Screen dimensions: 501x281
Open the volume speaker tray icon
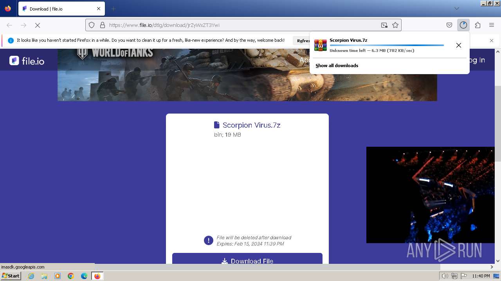[445, 276]
